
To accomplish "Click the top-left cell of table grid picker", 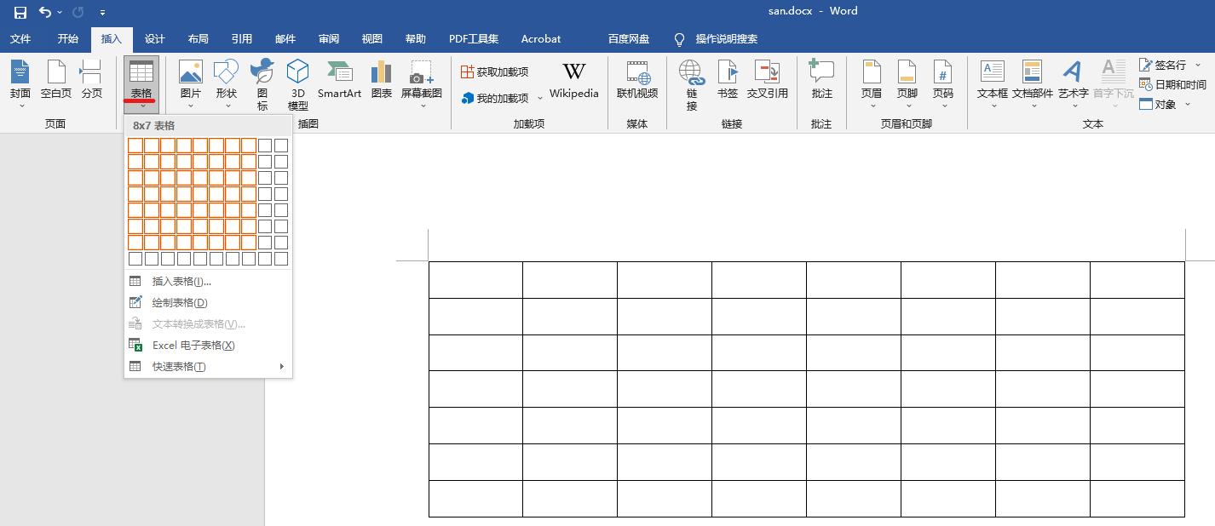I will tap(135, 146).
